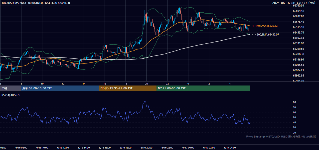The image size is (319, 150).
Task: Click price axis value 65962.85
Action: [x=298, y=75]
